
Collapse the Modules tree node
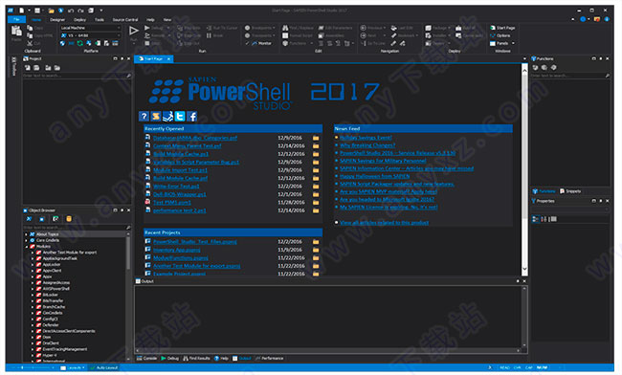click(x=27, y=247)
